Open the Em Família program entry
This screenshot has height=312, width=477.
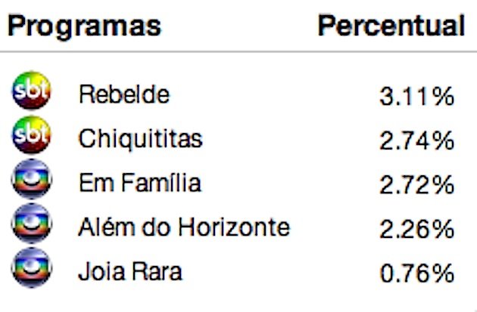point(139,183)
